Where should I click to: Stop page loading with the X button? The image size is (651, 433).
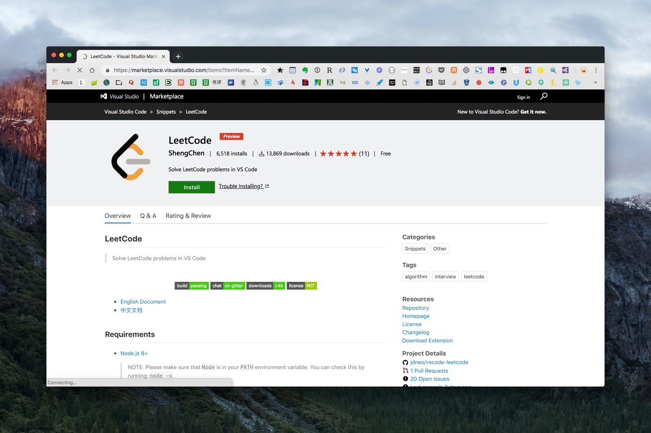[79, 70]
